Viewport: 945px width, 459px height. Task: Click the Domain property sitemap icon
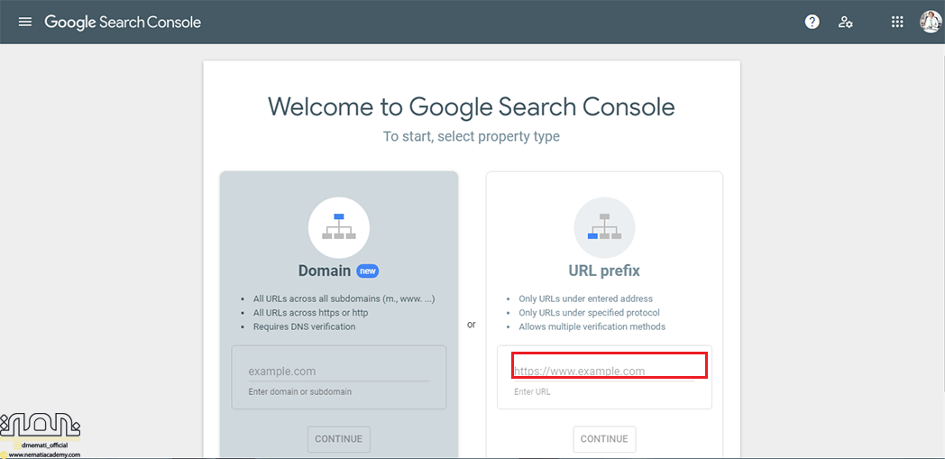(338, 227)
